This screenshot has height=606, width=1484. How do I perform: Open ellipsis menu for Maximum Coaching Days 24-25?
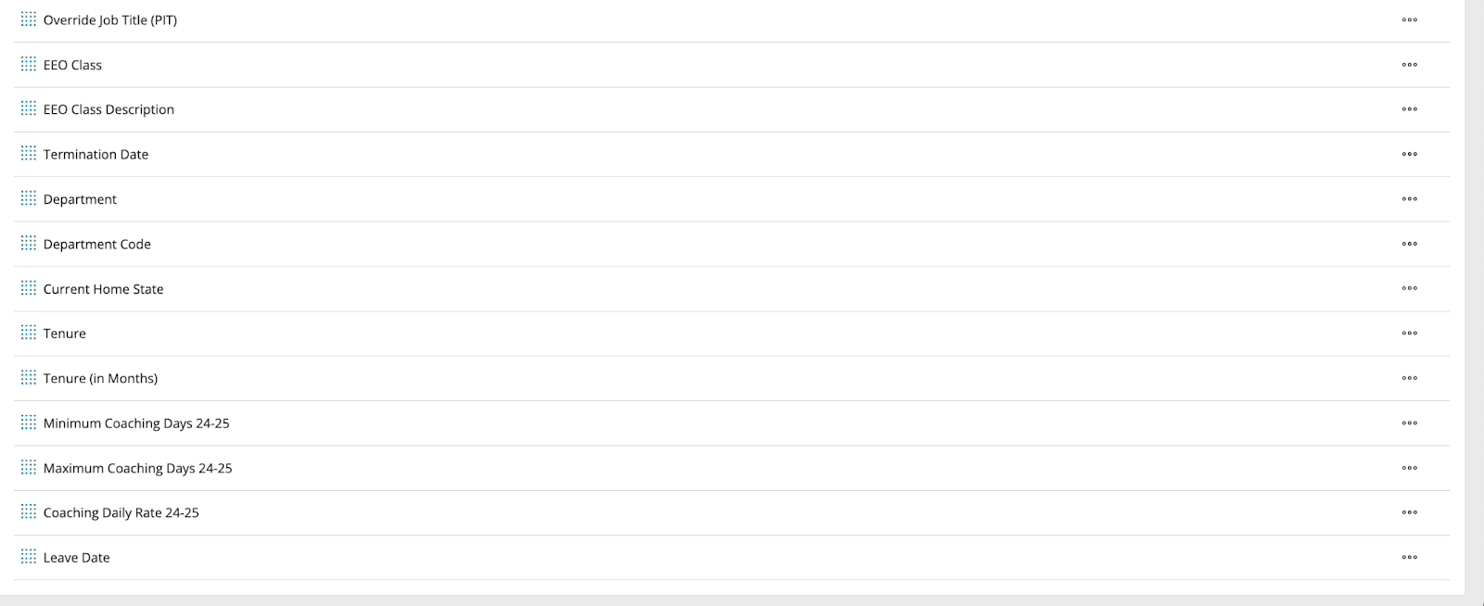click(x=1409, y=468)
